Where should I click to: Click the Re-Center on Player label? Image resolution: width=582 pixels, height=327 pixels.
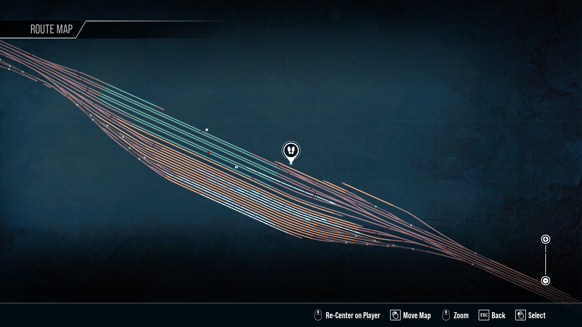coord(353,315)
